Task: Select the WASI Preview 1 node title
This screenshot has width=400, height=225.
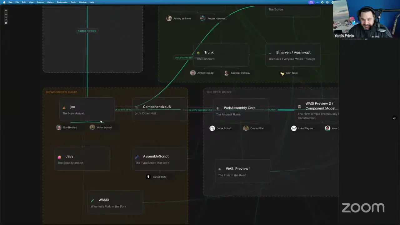Action: click(x=238, y=169)
